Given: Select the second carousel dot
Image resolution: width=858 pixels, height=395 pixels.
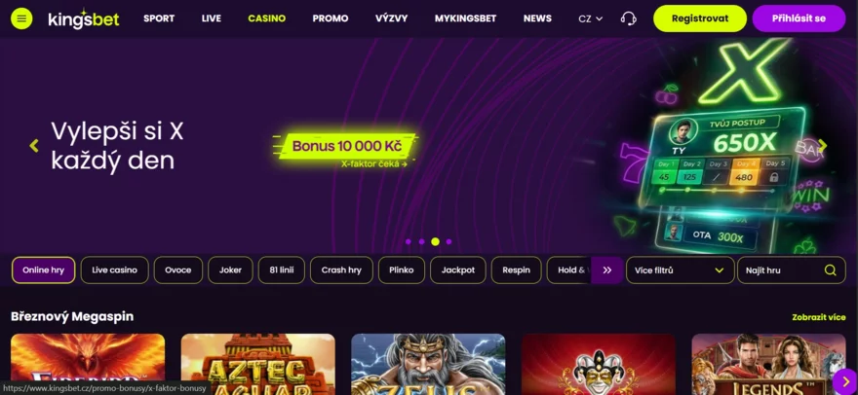Looking at the screenshot, I should [421, 241].
